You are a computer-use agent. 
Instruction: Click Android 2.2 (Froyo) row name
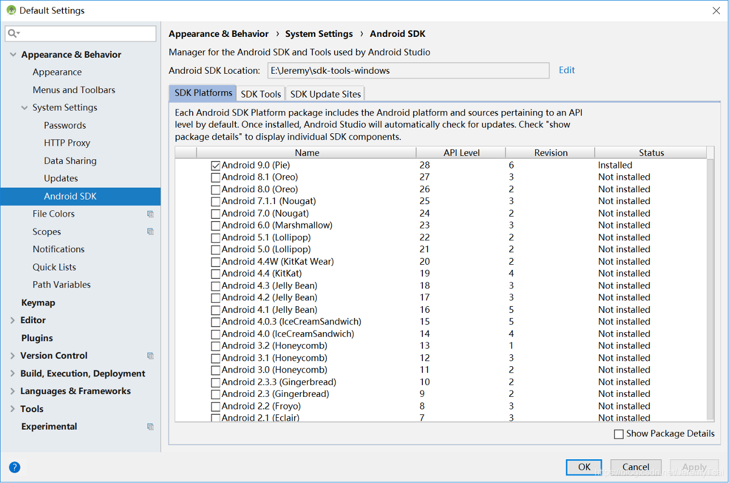[x=261, y=406]
